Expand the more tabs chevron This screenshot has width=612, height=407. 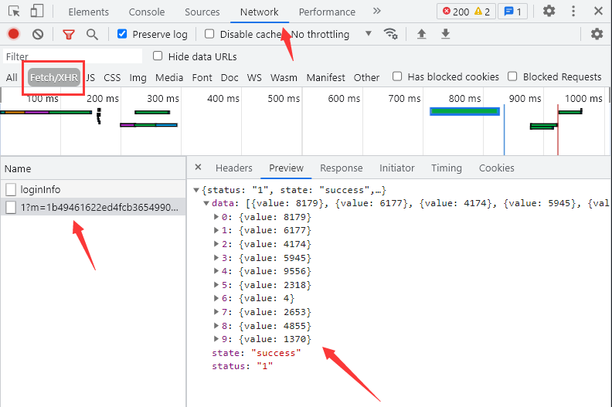point(376,12)
